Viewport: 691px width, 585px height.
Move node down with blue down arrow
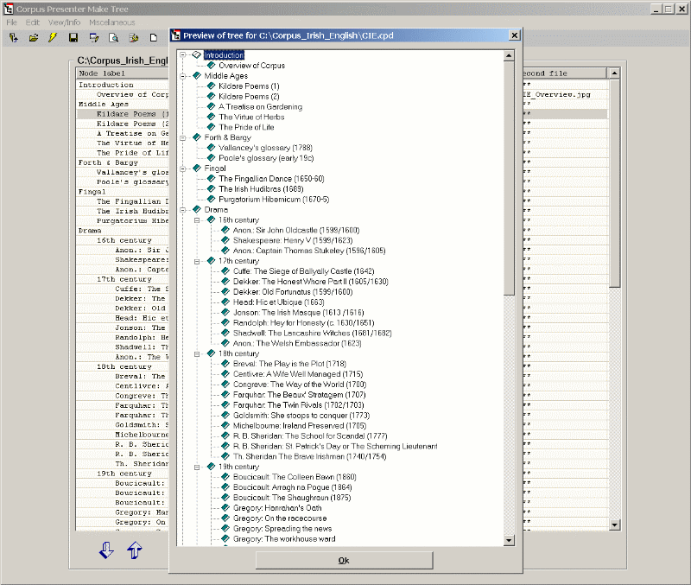click(106, 550)
